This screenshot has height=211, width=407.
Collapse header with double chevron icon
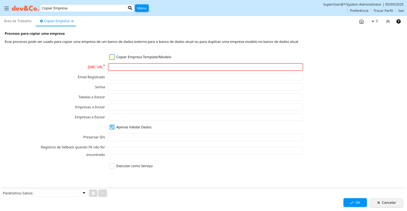pyautogui.click(x=388, y=22)
